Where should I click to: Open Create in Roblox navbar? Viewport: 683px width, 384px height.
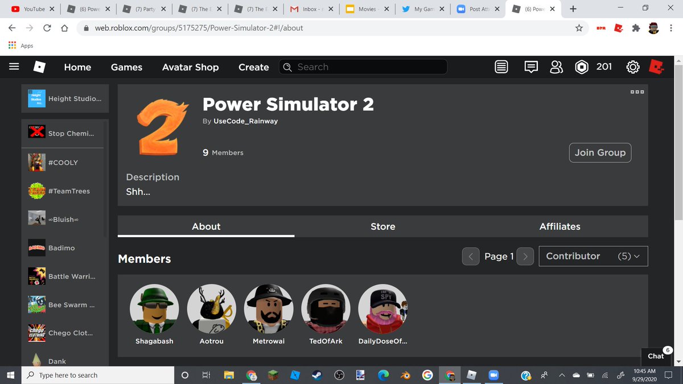pos(254,67)
